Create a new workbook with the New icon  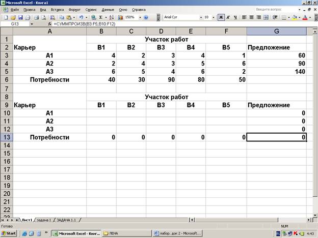click(6, 18)
